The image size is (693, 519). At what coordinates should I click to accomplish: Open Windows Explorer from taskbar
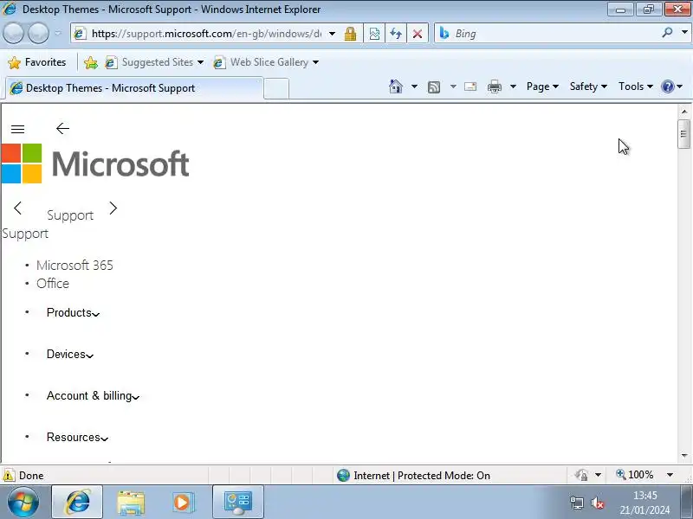pyautogui.click(x=131, y=503)
